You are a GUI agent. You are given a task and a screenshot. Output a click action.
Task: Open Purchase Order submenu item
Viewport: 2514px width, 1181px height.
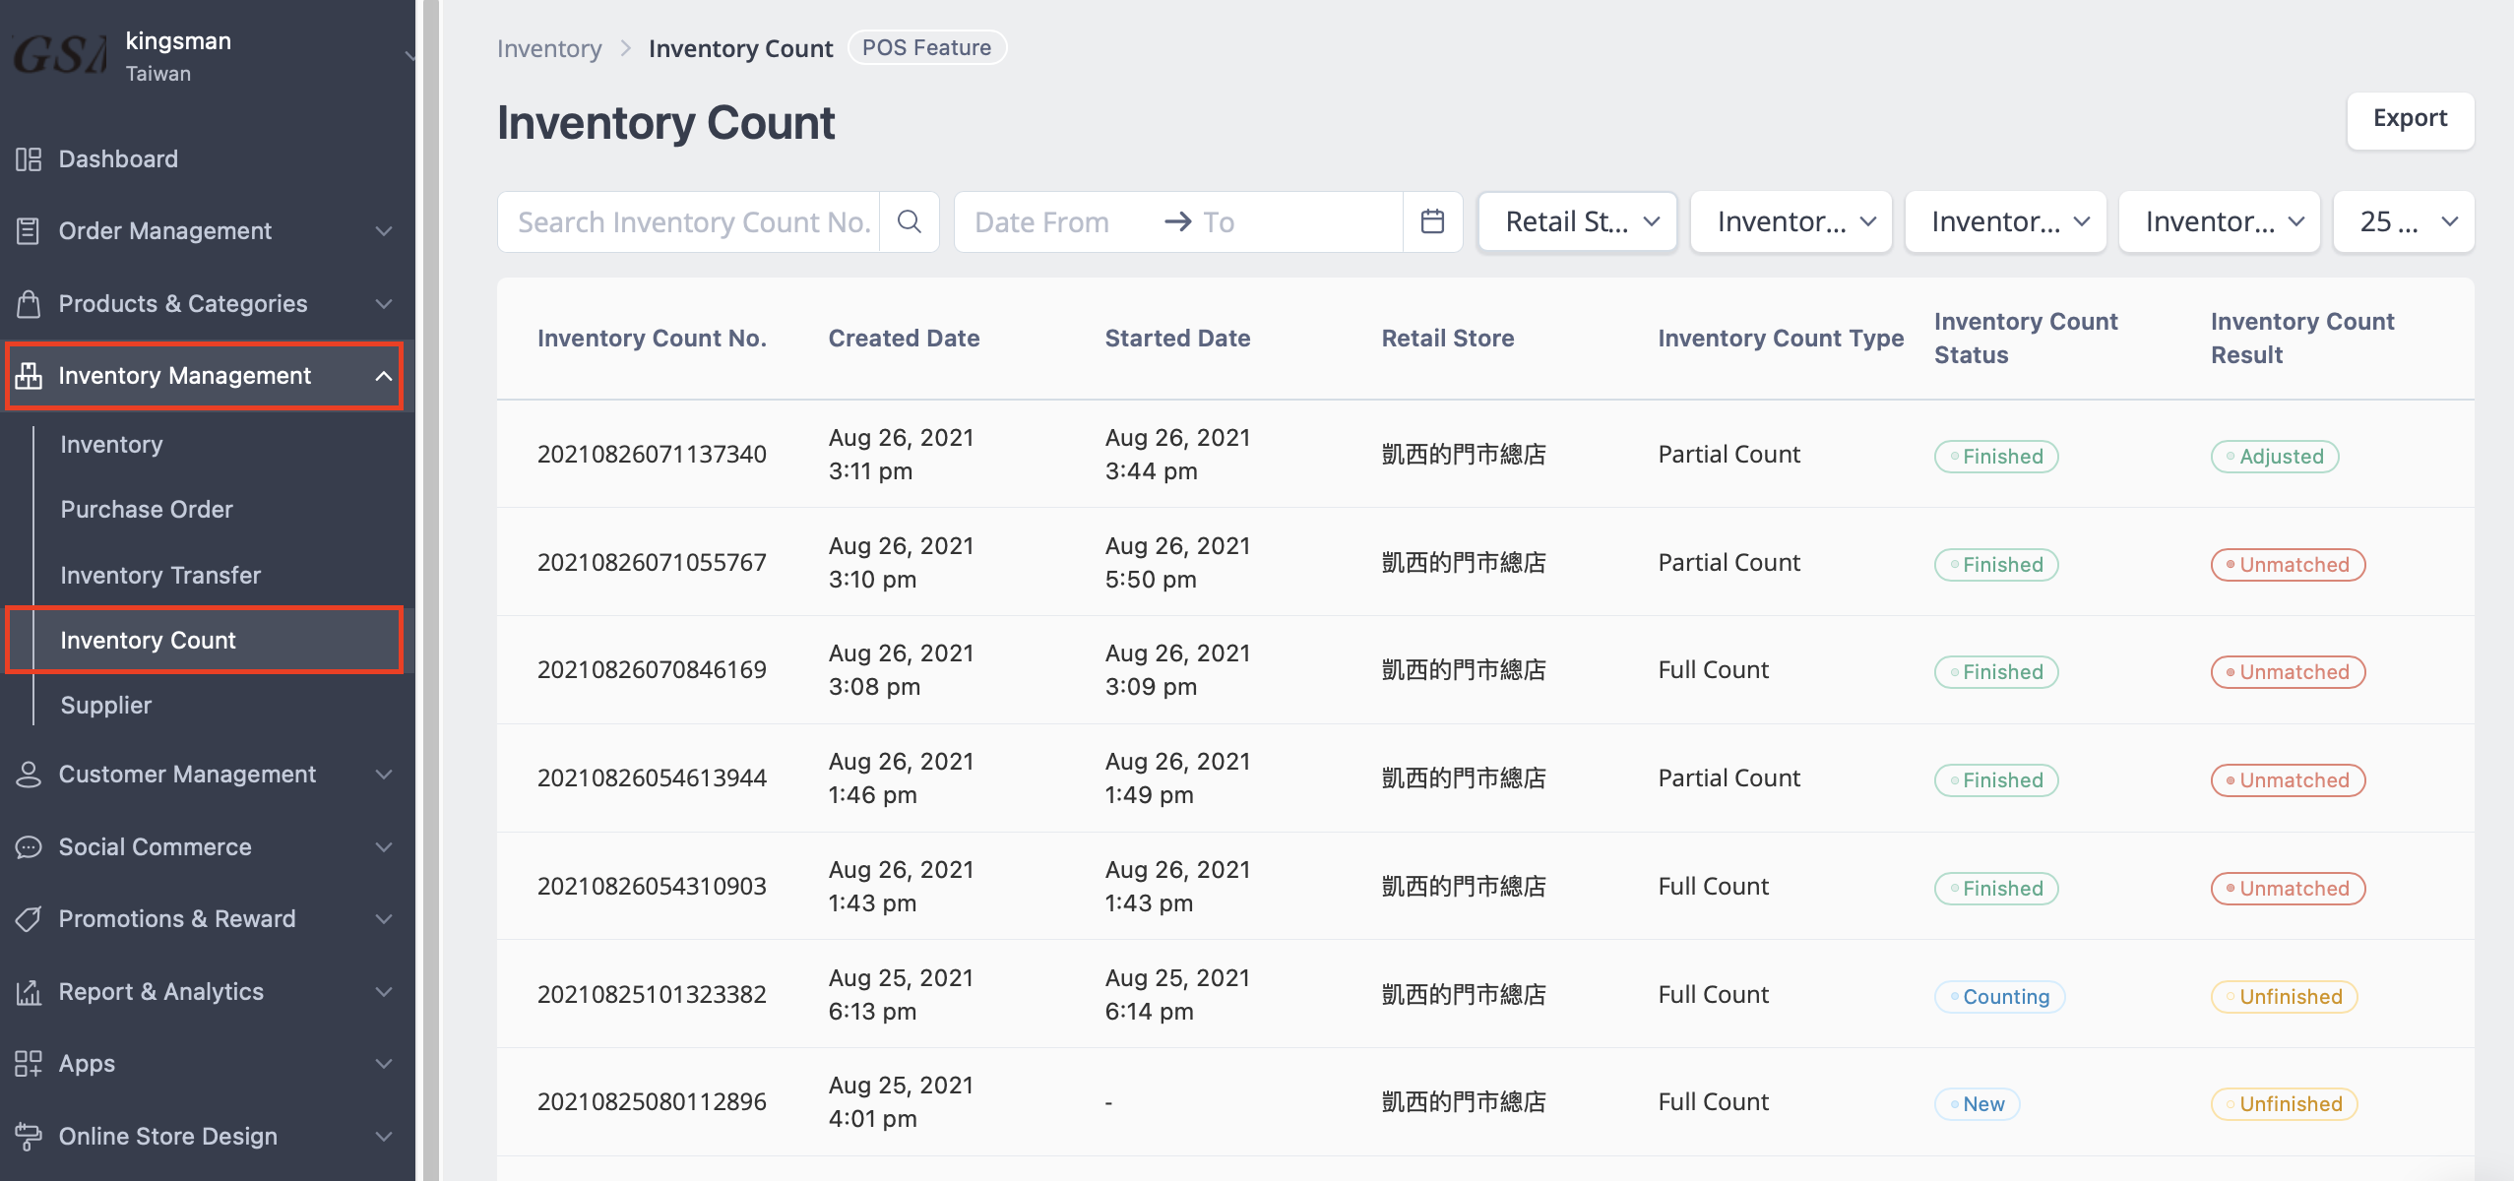147,510
